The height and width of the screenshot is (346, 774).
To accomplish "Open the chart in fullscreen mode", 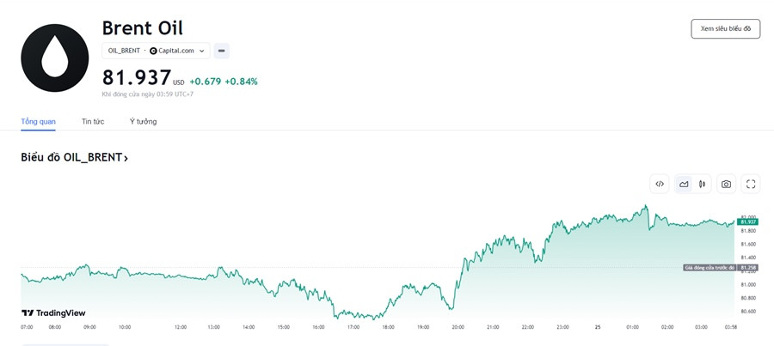I will (751, 184).
